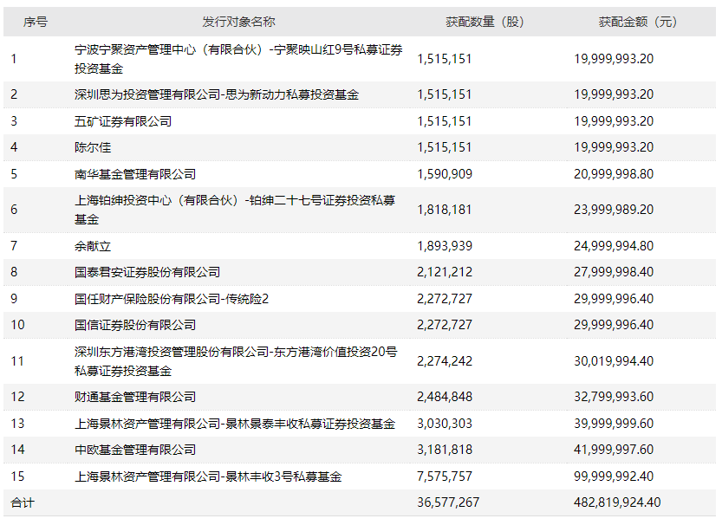Click quantity 3,181,818 for 中欧基金
Image resolution: width=722 pixels, height=525 pixels.
coord(445,450)
